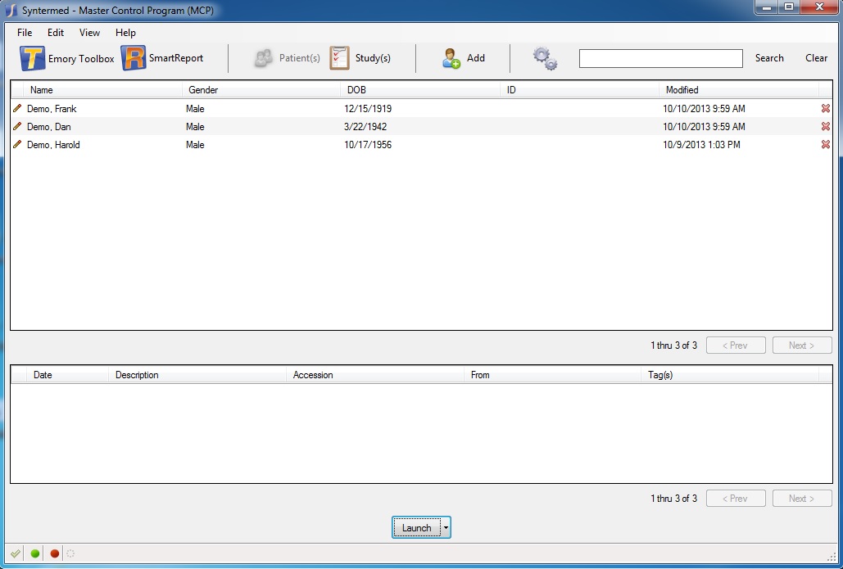Click into the search text field
Image resolution: width=843 pixels, height=569 pixels.
tap(660, 58)
